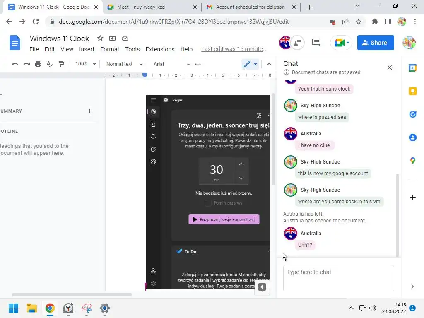This screenshot has height=318, width=424.
Task: Open Google Calendar side panel icon
Action: 413,68
